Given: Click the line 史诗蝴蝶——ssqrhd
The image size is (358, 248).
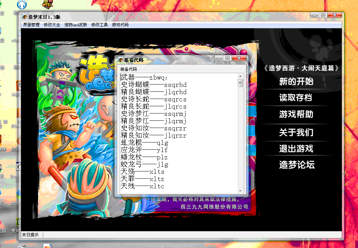Looking at the screenshot, I should pos(154,85).
